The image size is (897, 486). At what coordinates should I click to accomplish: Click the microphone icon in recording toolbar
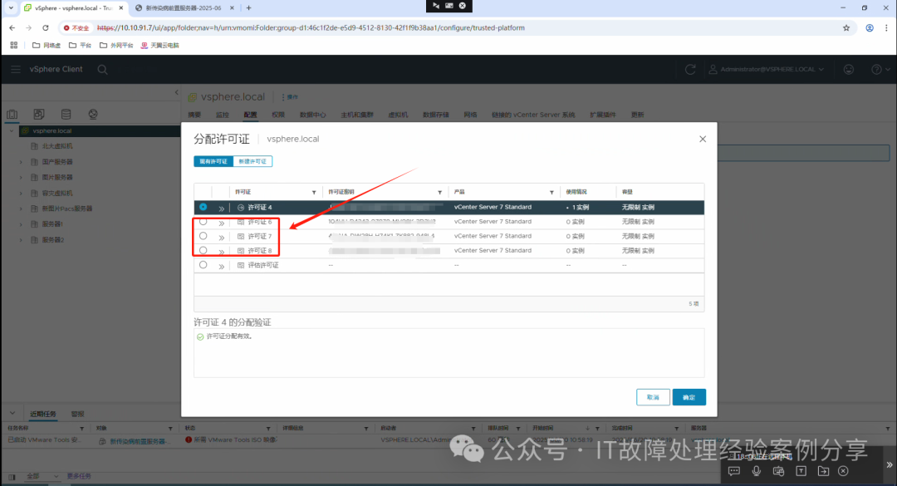(757, 470)
